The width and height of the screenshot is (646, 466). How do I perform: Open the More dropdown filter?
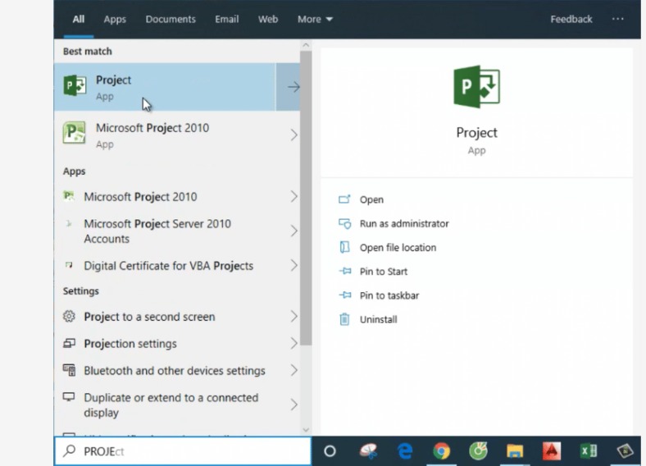coord(315,19)
